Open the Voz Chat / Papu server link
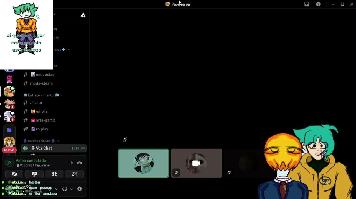Screen dimensions: 356x199 point(34,165)
